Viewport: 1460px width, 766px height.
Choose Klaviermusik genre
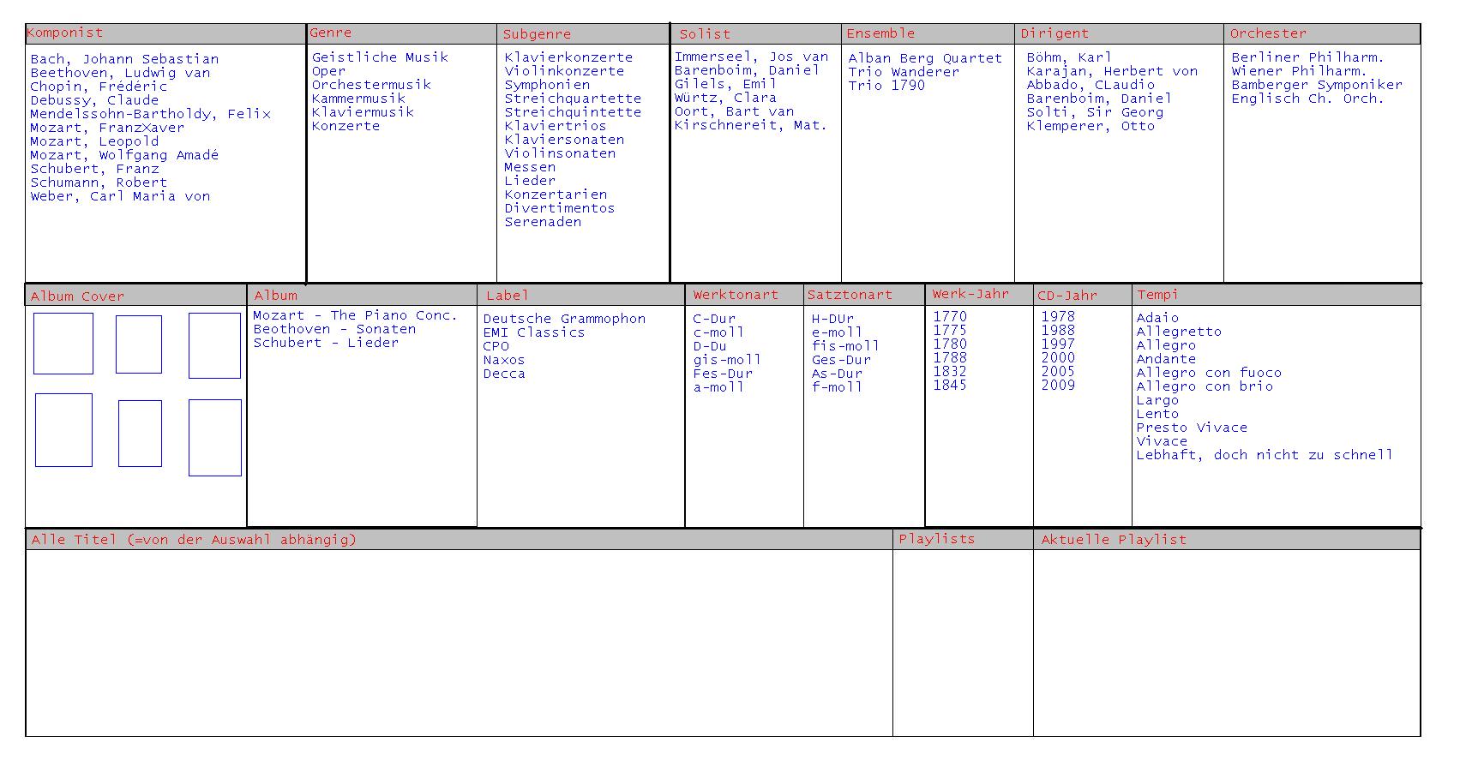[363, 112]
